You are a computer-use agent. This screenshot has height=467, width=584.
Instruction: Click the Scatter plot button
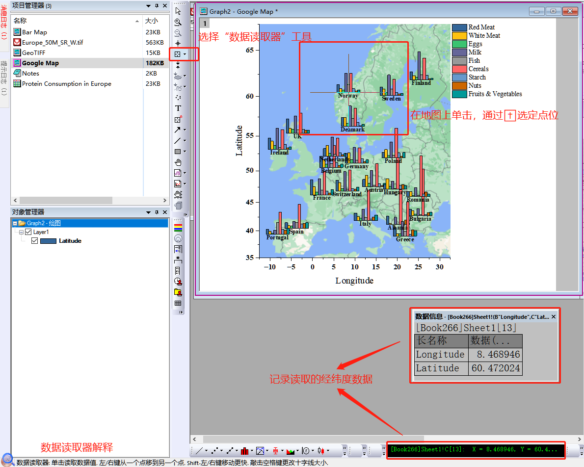click(214, 451)
